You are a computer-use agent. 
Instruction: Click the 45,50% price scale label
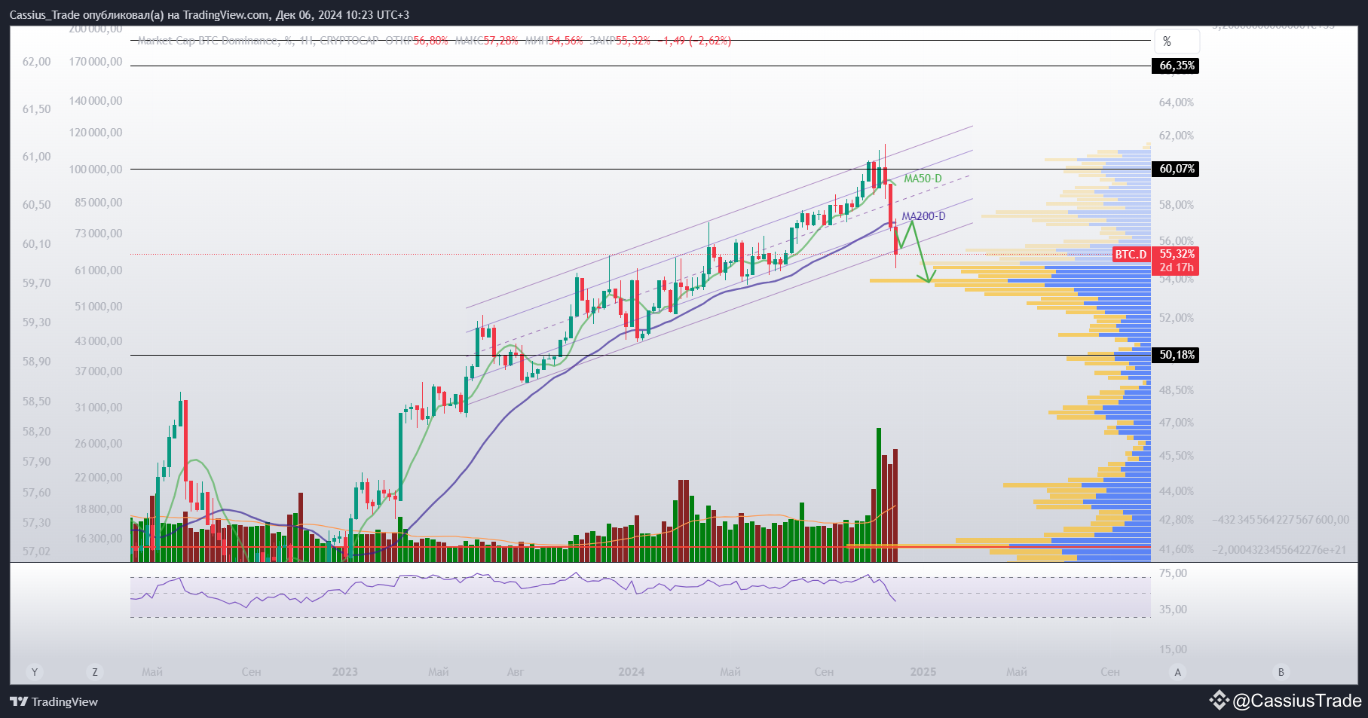click(1177, 456)
